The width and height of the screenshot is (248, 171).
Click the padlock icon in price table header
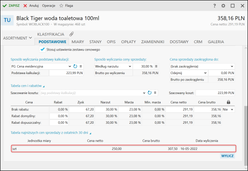[x=228, y=102]
